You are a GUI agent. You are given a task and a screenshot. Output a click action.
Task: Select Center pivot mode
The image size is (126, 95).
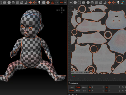78,87
